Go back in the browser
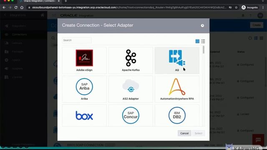Screen dimensions: 267x150 4,7
